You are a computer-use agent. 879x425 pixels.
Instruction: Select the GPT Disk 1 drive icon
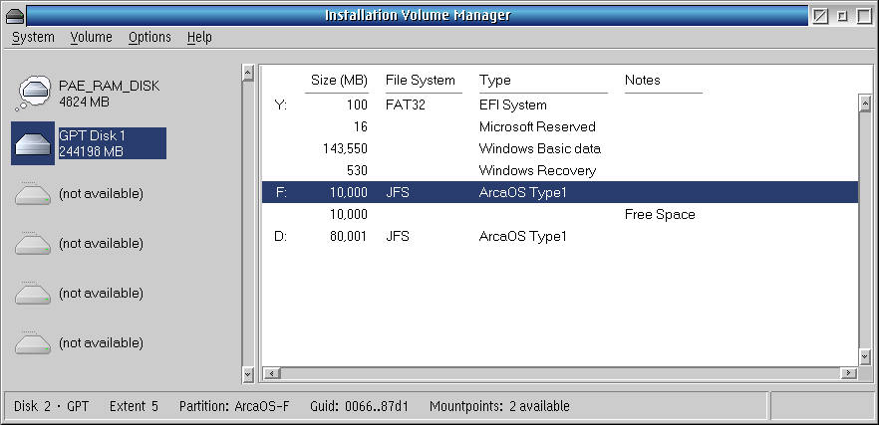coord(33,143)
